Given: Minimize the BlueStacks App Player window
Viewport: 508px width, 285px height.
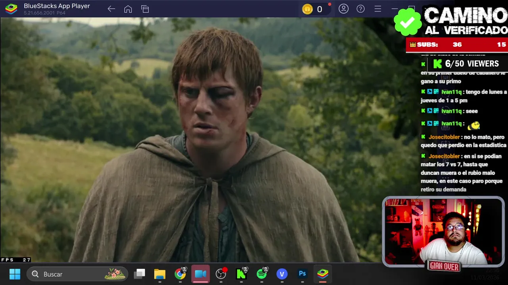Looking at the screenshot, I should tap(394, 9).
